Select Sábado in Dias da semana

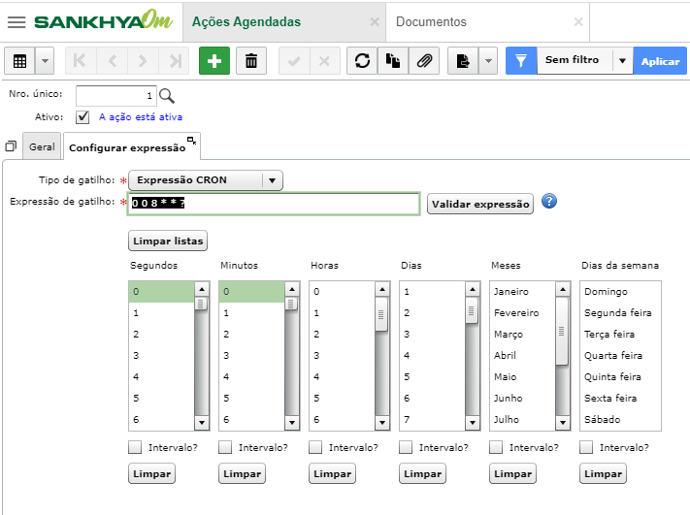click(x=620, y=420)
